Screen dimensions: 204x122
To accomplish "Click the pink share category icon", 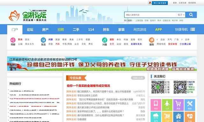I will click(13, 40).
